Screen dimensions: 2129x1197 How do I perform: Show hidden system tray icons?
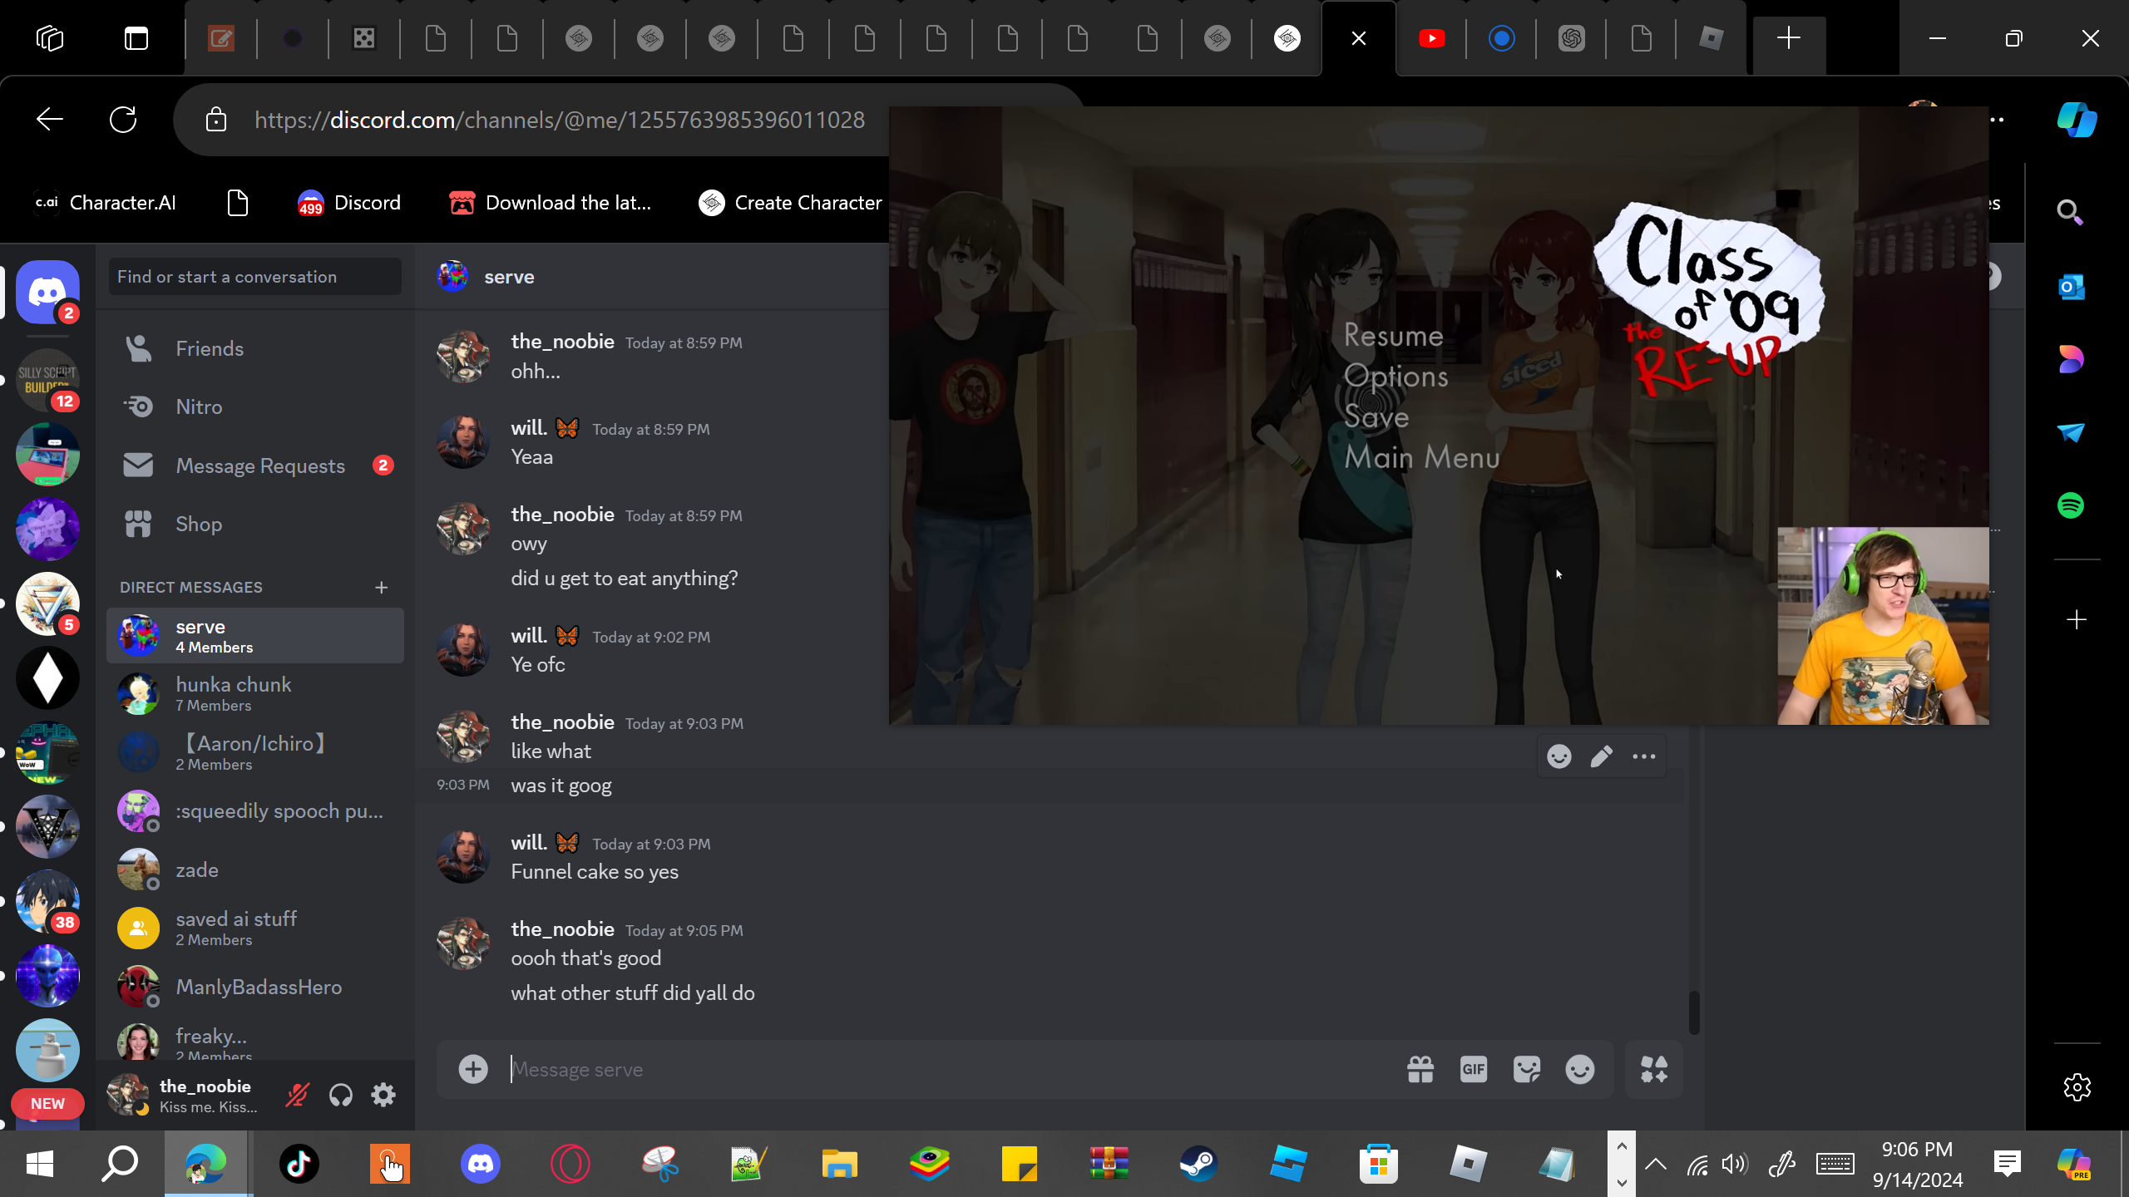coord(1655,1164)
